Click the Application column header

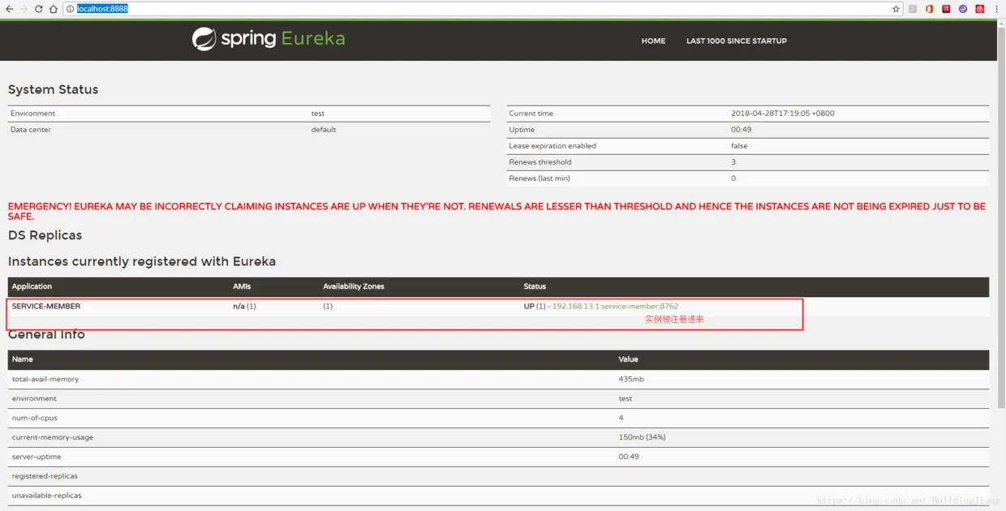coord(32,286)
